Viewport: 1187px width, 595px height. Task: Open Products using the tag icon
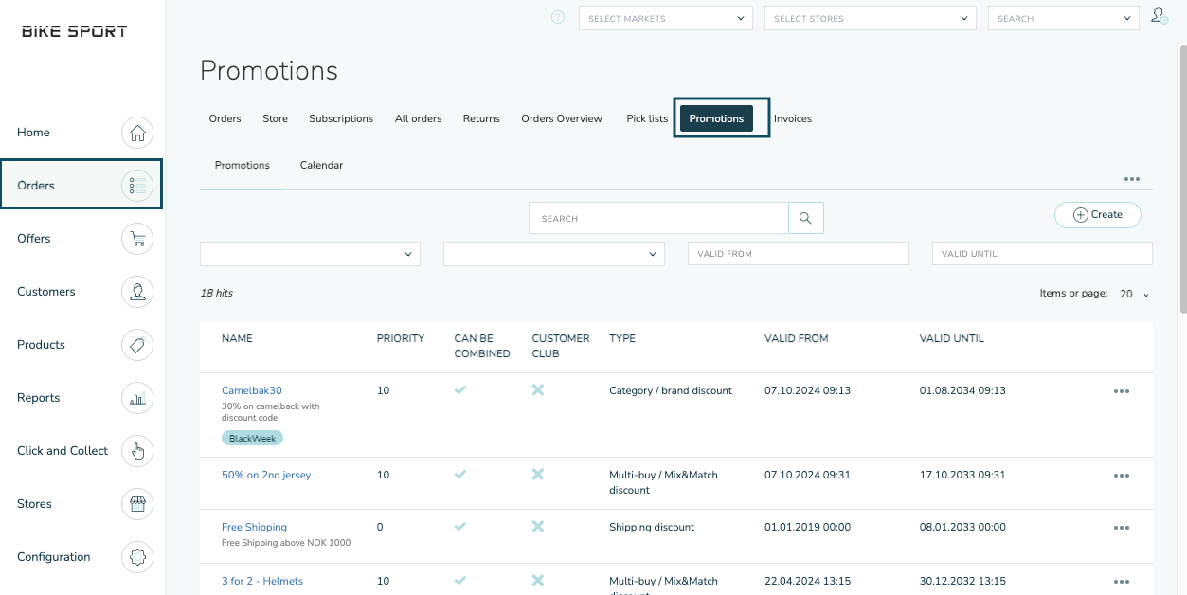tap(137, 345)
